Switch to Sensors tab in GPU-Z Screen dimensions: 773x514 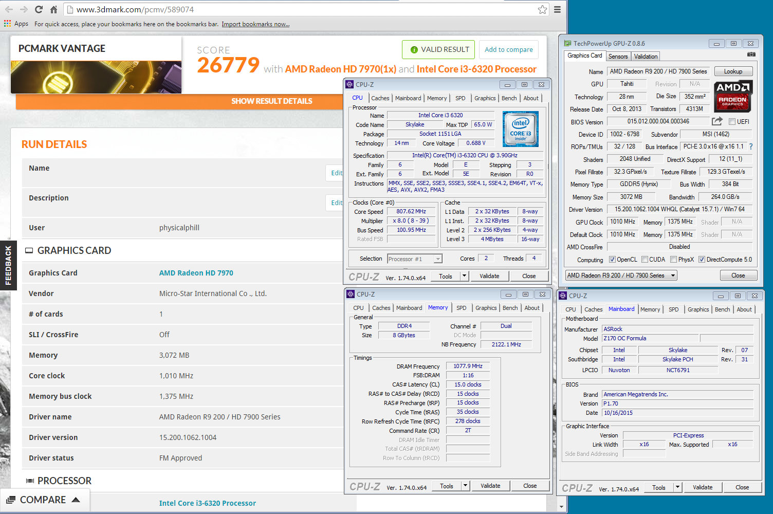(x=618, y=57)
